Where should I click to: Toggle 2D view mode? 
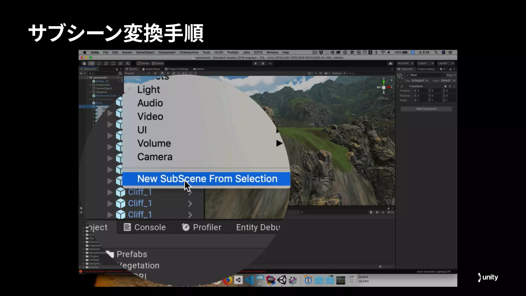tap(155, 73)
